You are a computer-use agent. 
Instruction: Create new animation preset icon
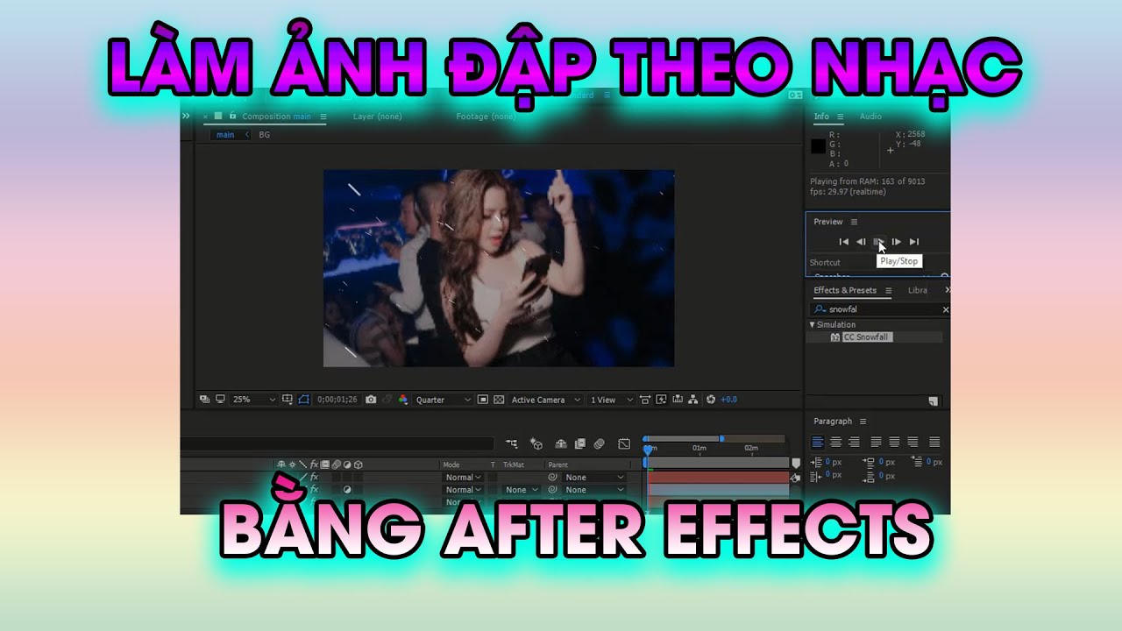pyautogui.click(x=934, y=401)
